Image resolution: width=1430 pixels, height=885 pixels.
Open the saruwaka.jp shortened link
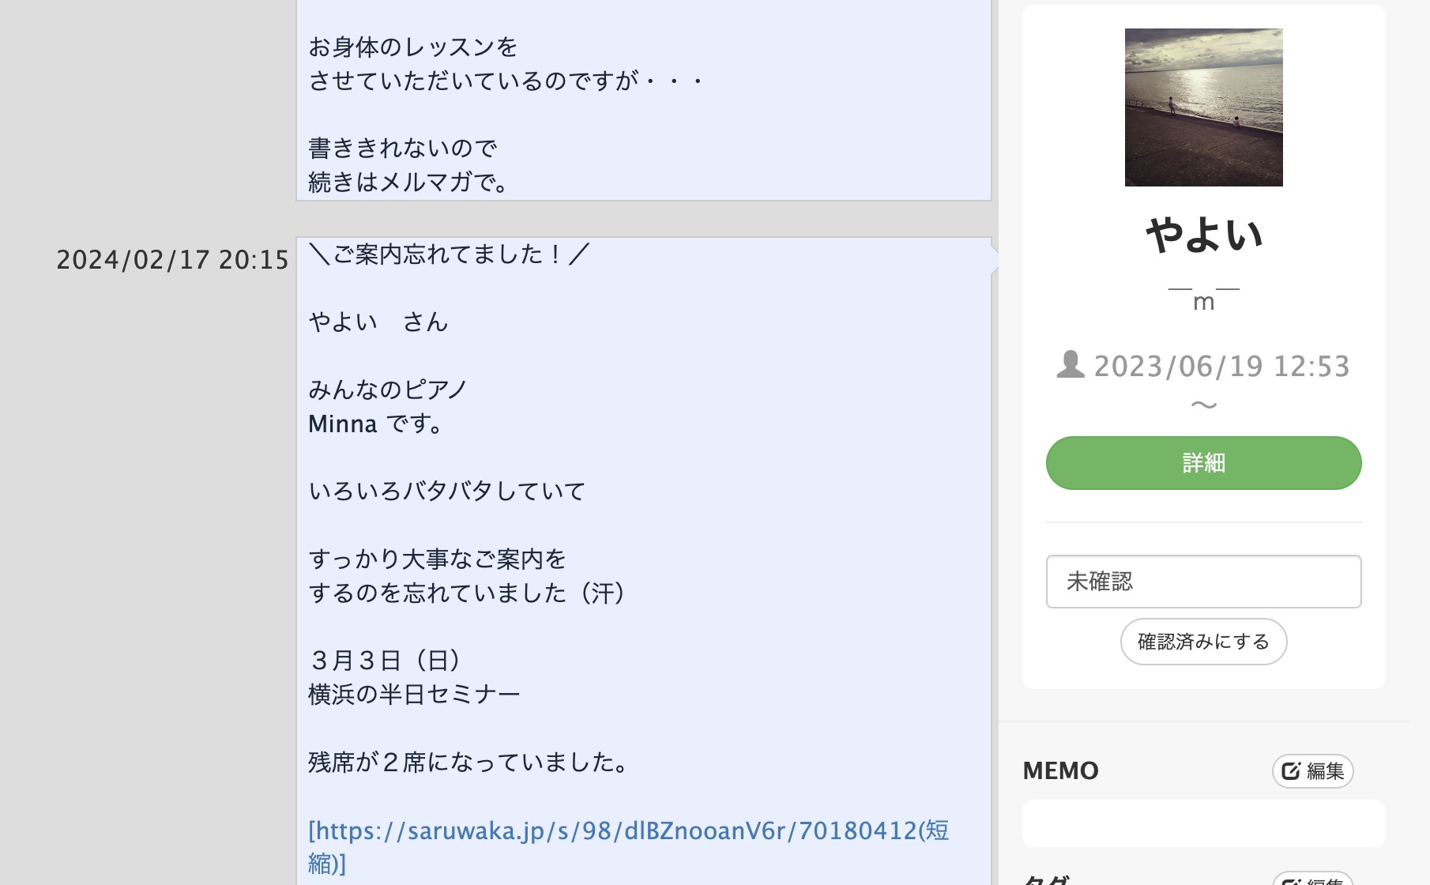point(628,847)
